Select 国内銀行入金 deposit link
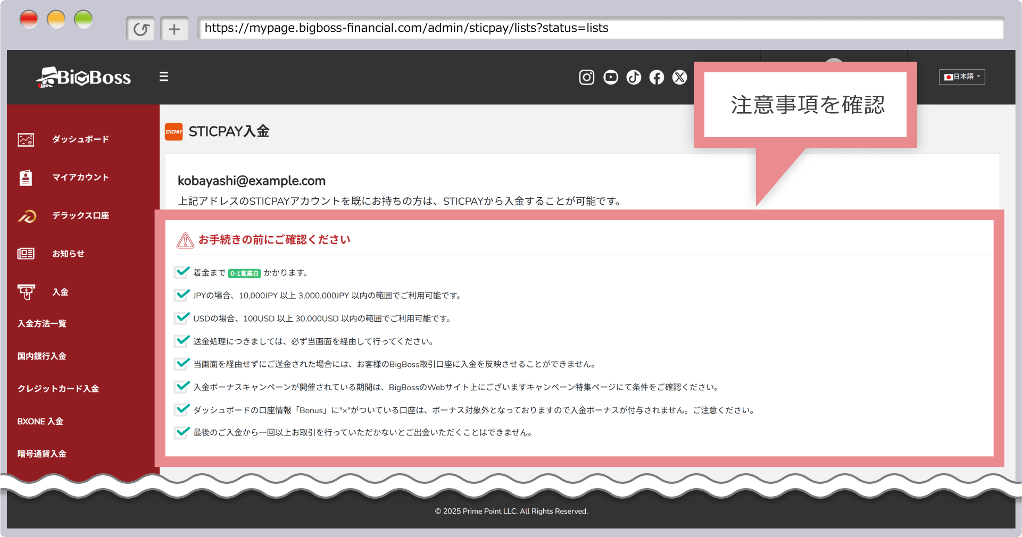 [x=41, y=356]
